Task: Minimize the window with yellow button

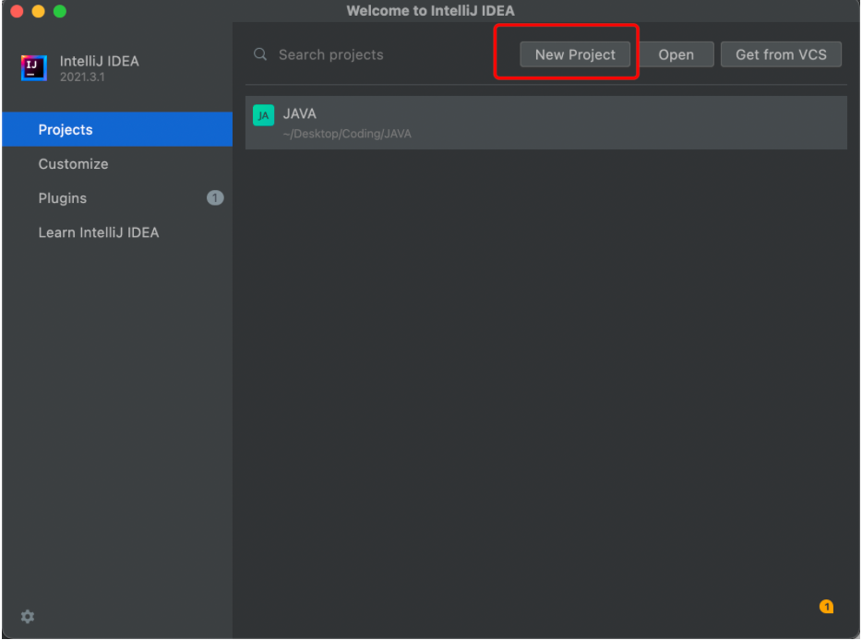Action: (39, 11)
